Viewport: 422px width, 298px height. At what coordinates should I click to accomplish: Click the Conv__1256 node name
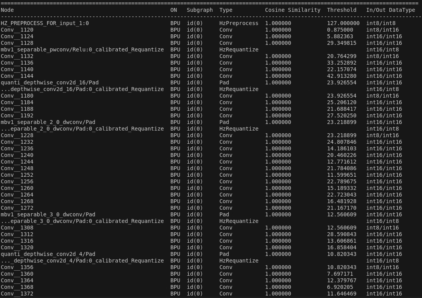[x=17, y=182]
